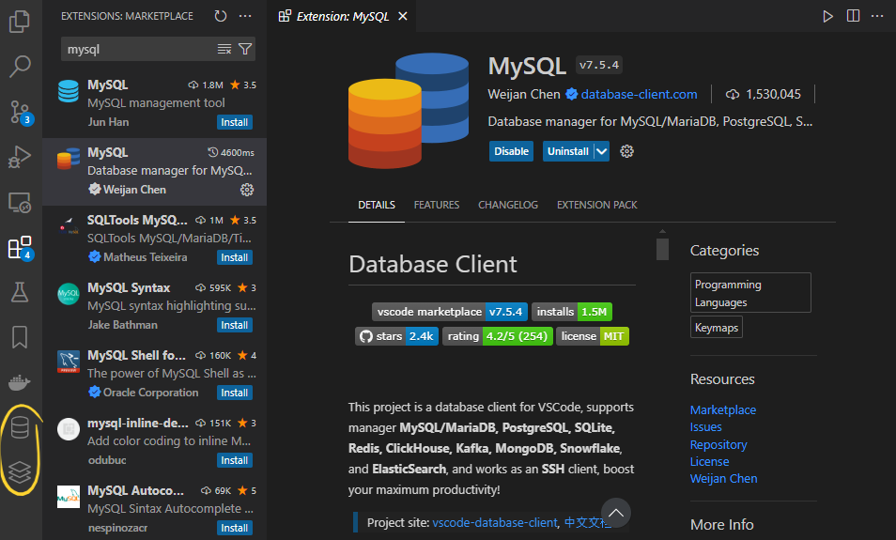896x540 pixels.
Task: Switch to the Changelog tab
Action: coord(508,205)
